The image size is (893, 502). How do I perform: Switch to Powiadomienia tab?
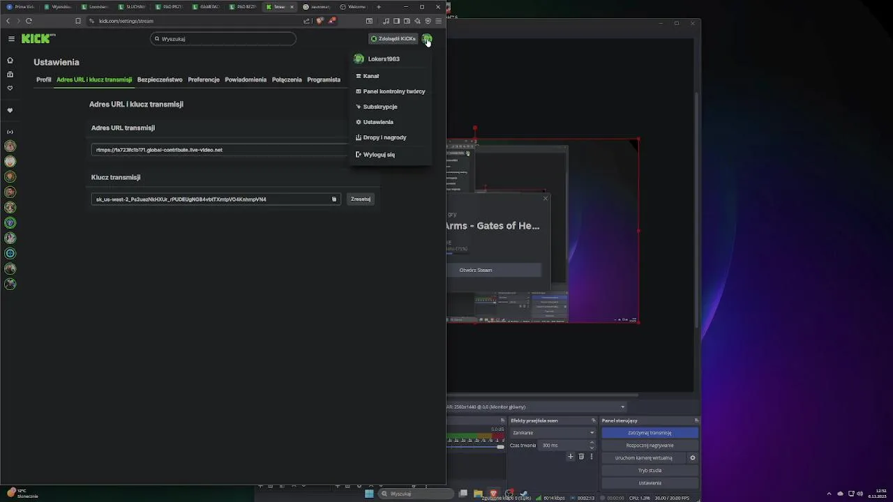246,79
